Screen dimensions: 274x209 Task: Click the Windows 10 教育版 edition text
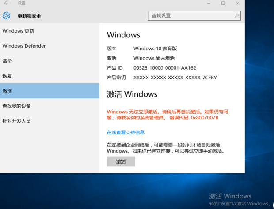click(x=155, y=49)
